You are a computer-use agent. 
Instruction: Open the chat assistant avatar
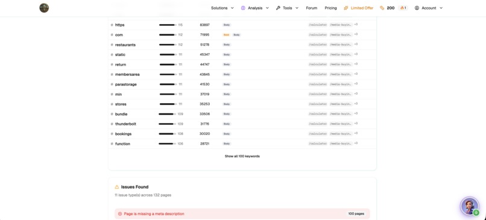click(x=470, y=206)
